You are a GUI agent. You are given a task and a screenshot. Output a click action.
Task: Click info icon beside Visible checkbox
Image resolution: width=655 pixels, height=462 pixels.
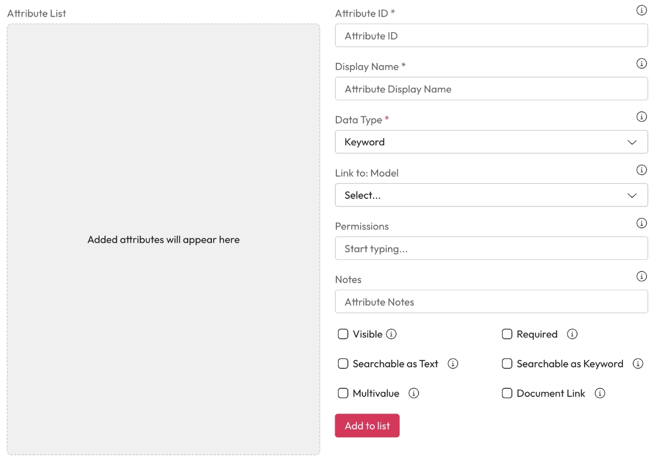(x=391, y=334)
